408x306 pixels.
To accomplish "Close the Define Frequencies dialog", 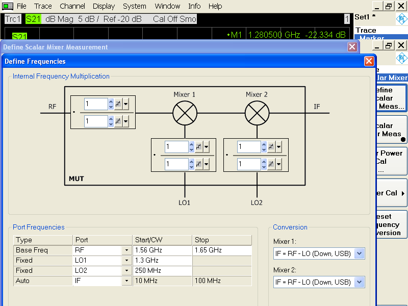I will coord(369,61).
